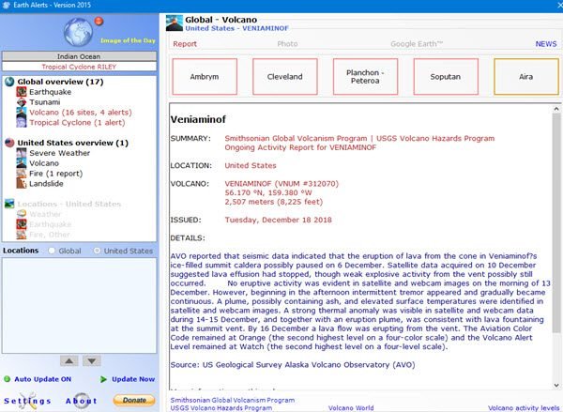
Task: Open the NEWS tab
Action: 546,44
